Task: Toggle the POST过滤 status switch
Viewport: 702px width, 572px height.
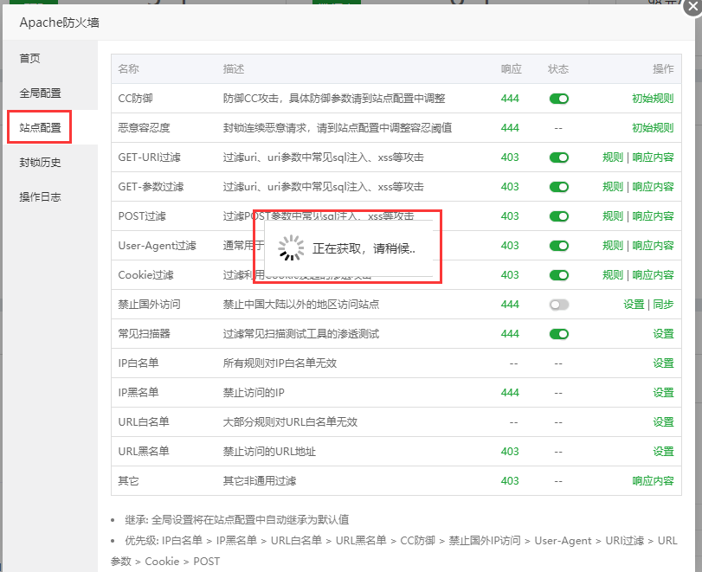Action: (x=558, y=216)
